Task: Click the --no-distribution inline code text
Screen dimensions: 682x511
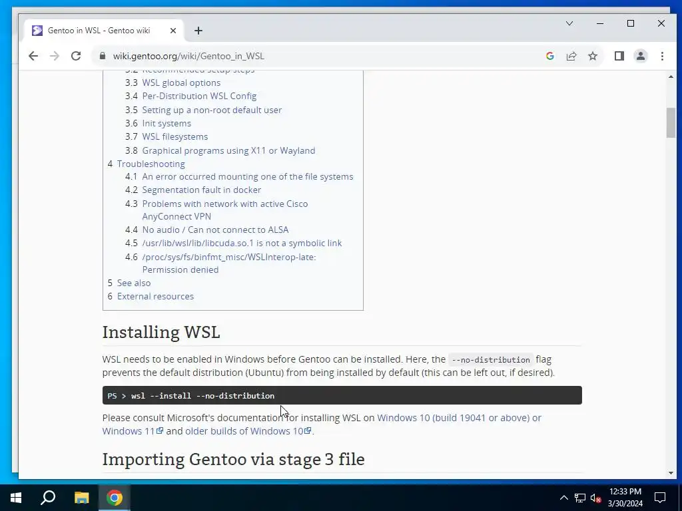Action: [x=491, y=360]
